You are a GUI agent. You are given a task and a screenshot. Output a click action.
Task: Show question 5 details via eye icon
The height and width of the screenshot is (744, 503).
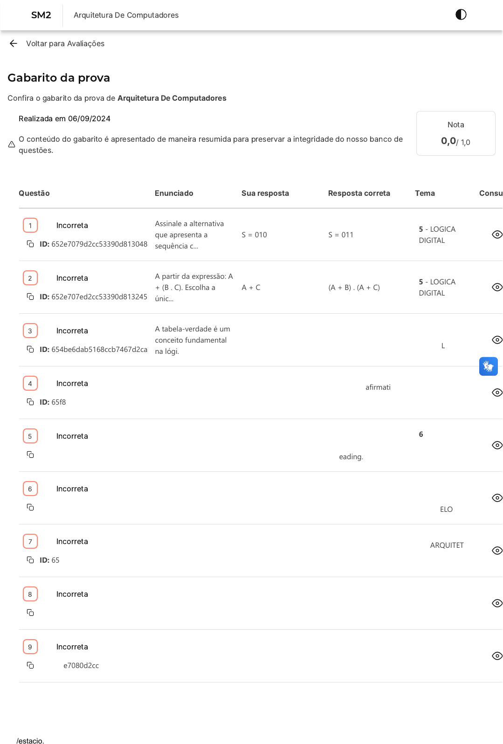[497, 445]
